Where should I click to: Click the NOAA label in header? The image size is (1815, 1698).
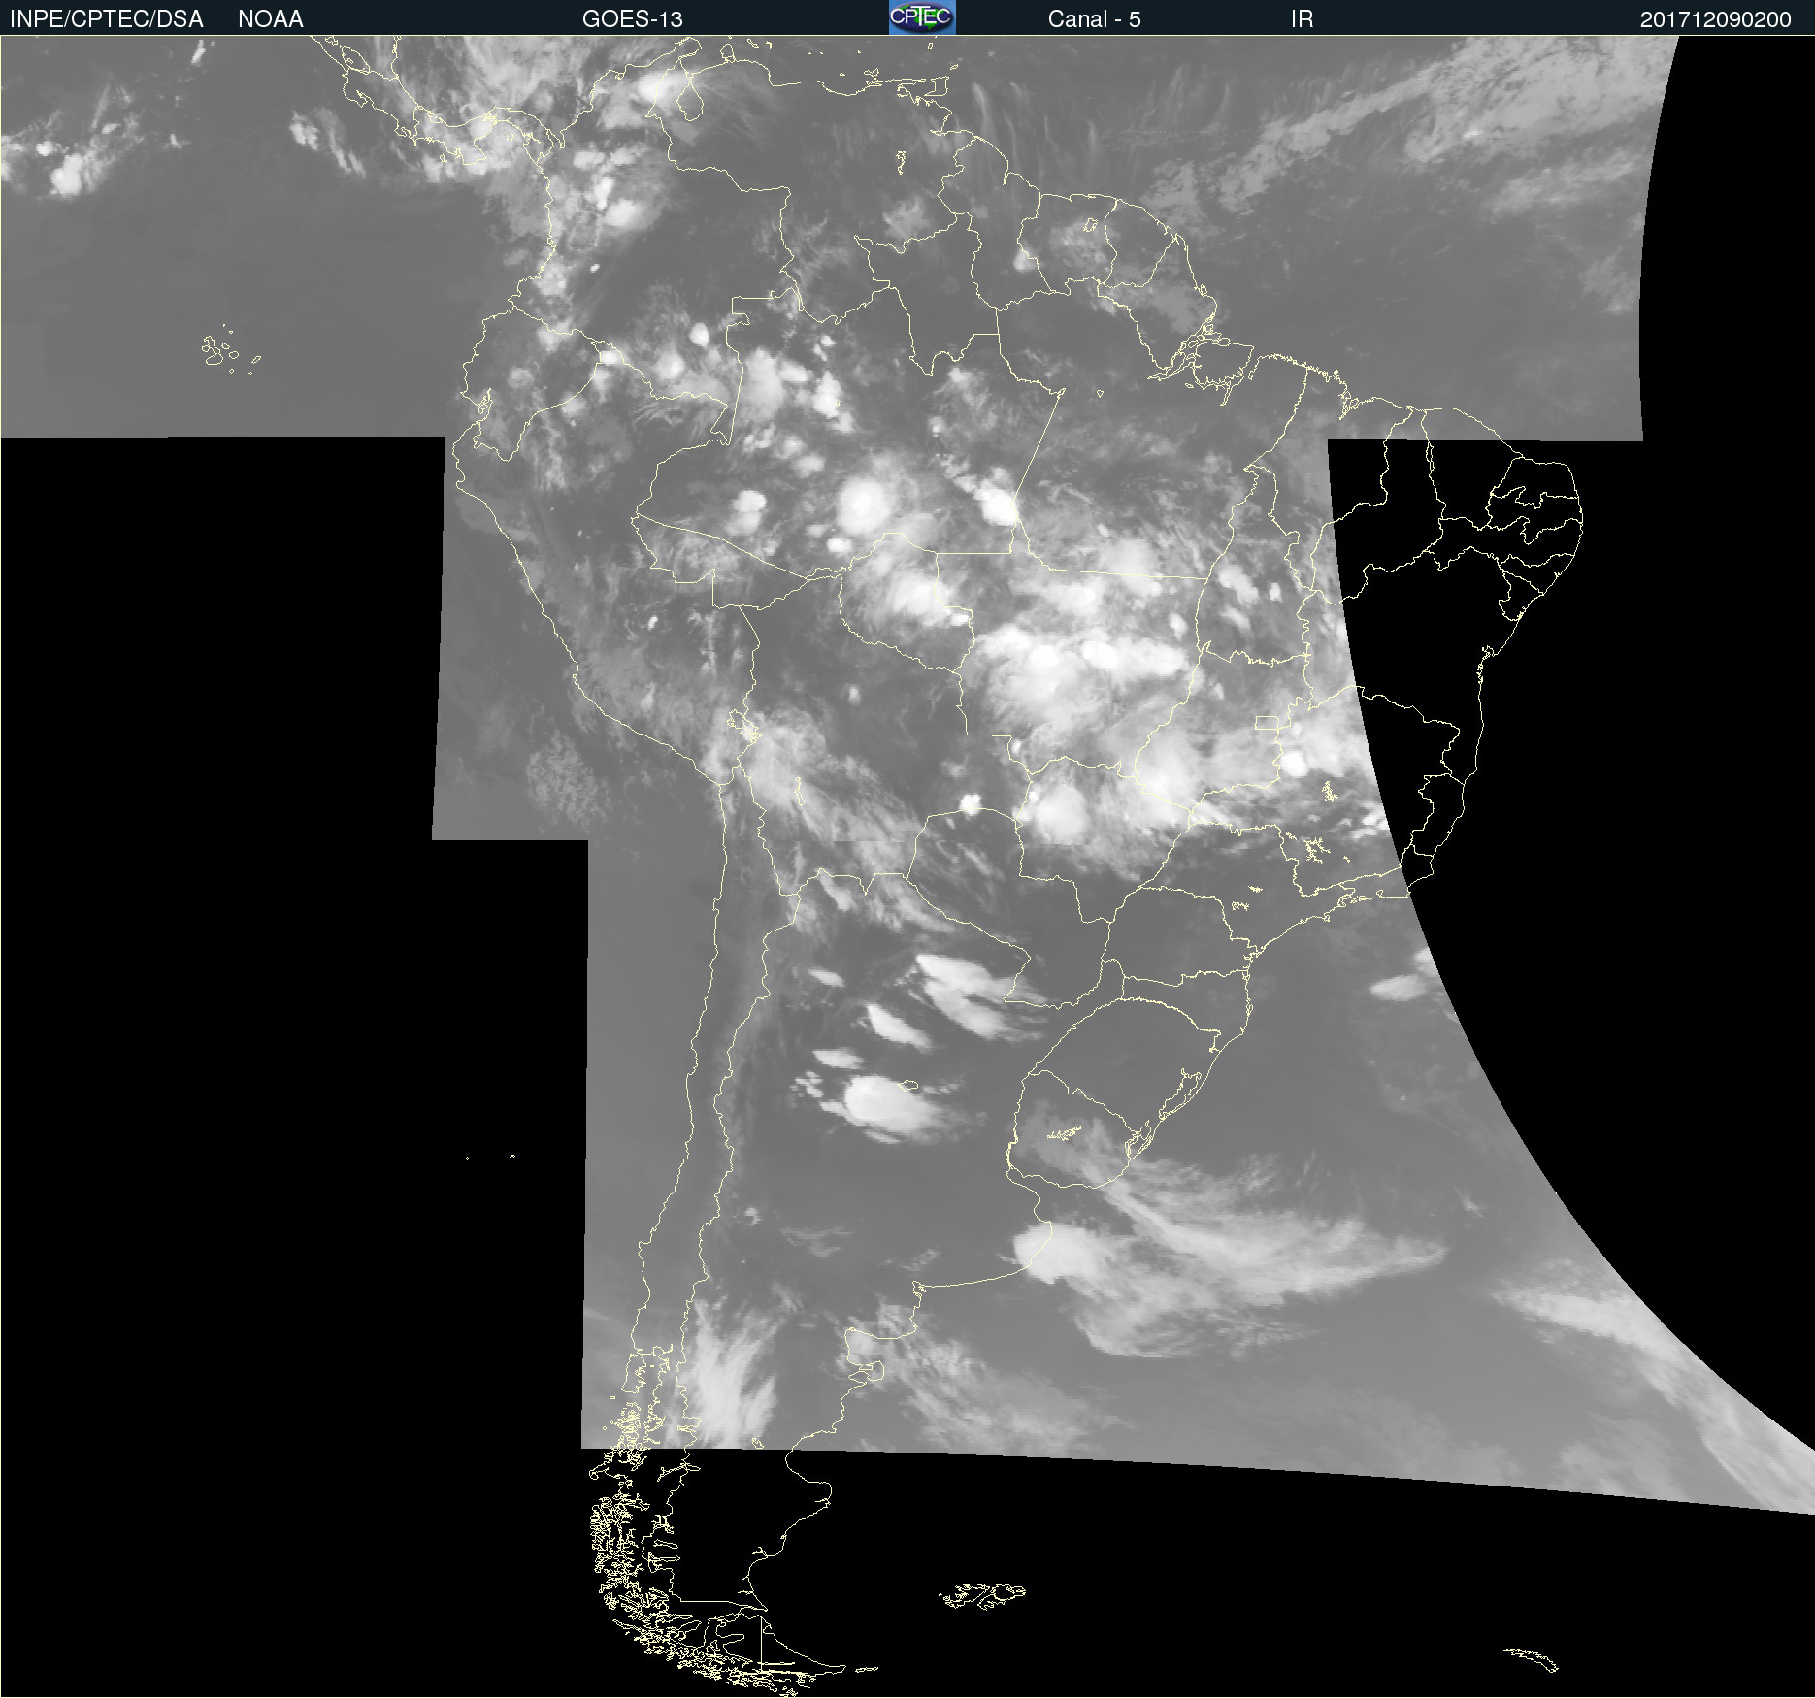tap(271, 19)
